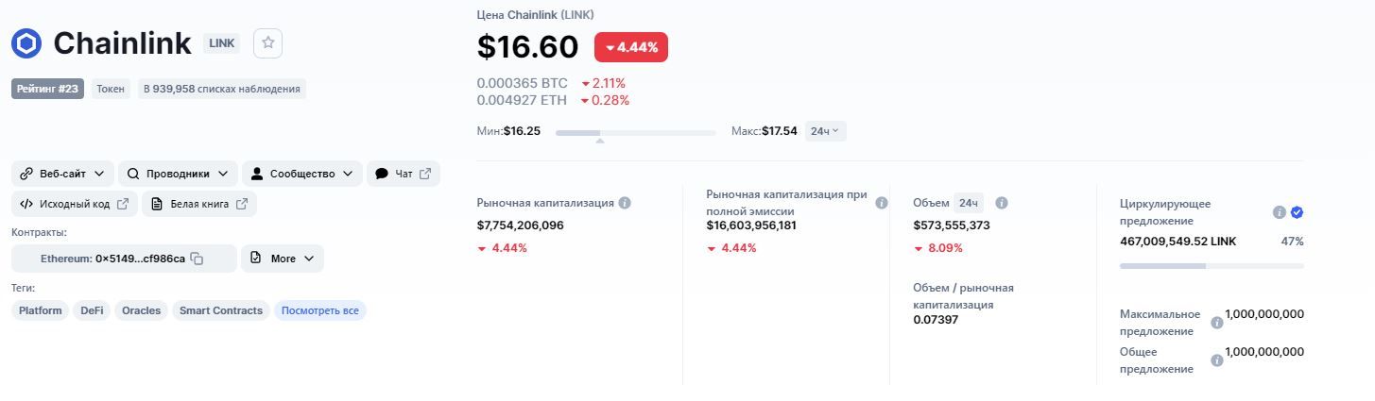Screen dimensions: 1375x401
Task: Expand the Сообщество dropdown
Action: pos(302,174)
